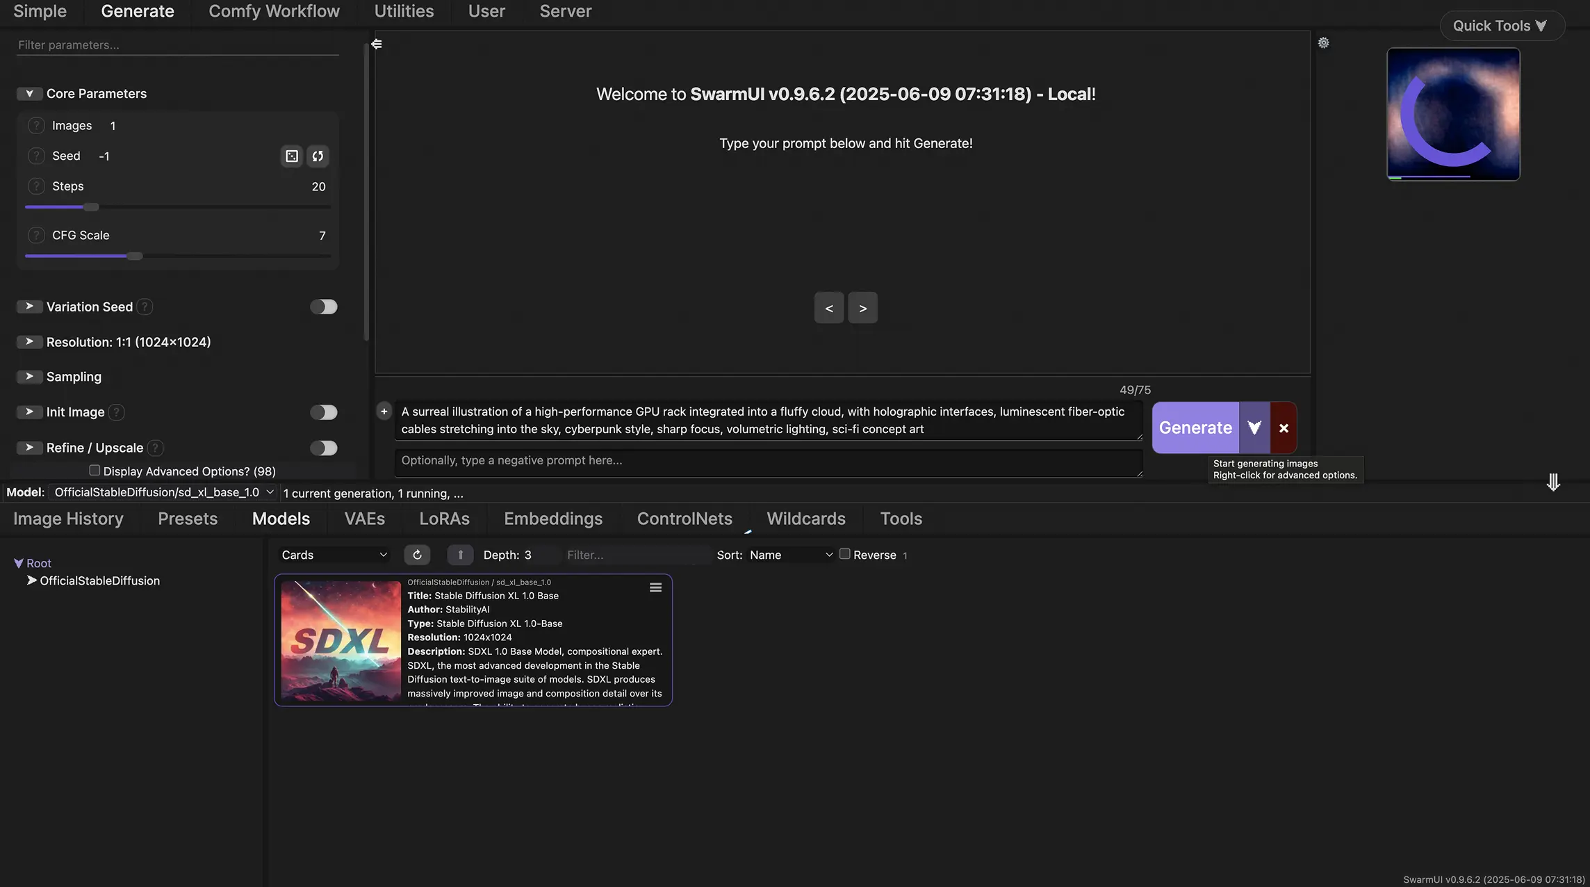The width and height of the screenshot is (1590, 887).
Task: Click the Generate button
Action: pos(1195,428)
